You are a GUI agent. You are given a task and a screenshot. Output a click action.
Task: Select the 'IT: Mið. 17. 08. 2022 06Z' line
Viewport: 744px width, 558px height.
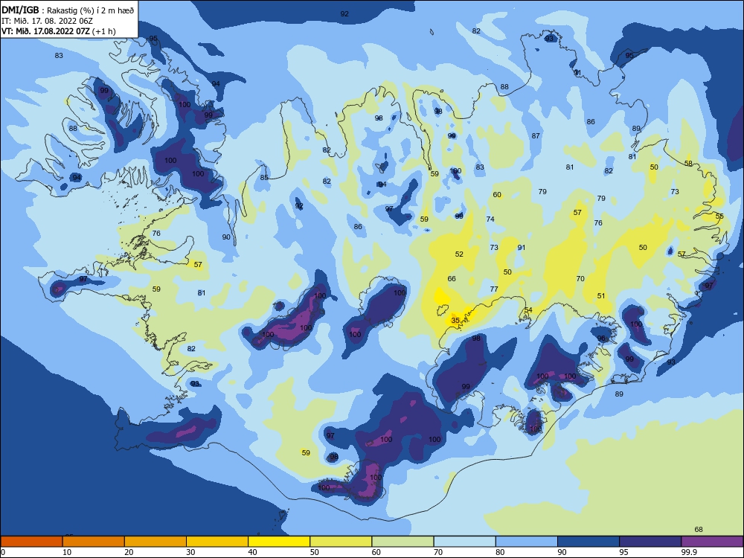coord(47,21)
